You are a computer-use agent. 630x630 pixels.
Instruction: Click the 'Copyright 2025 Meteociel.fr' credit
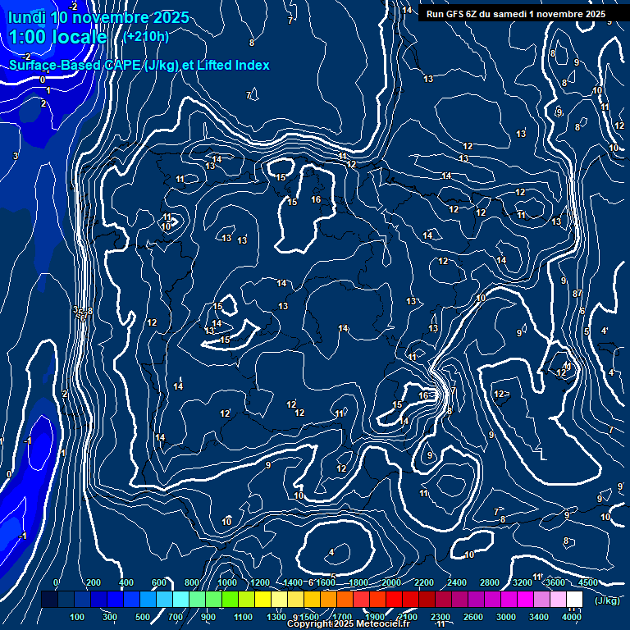point(349,623)
